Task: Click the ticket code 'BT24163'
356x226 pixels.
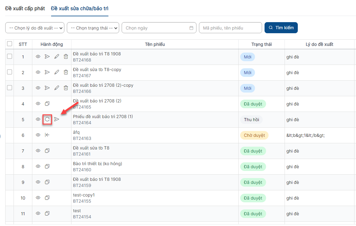Action: [82, 138]
